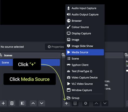Image resolution: width=128 pixels, height=112 pixels.
Task: Add a new scene with the plus button
Action: pyautogui.click(x=3, y=103)
